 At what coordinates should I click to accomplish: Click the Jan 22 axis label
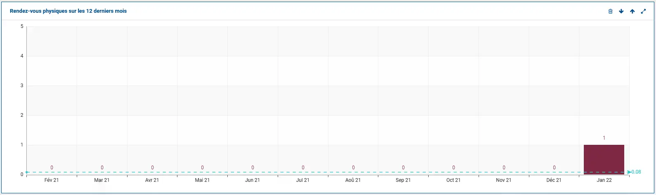pyautogui.click(x=604, y=180)
